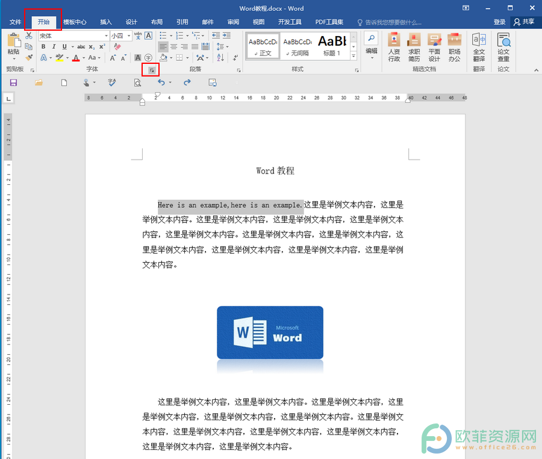Image resolution: width=542 pixels, height=459 pixels.
Task: Open the 文件 (File) tab
Action: (x=15, y=22)
